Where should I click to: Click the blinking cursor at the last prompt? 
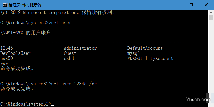point(52,106)
